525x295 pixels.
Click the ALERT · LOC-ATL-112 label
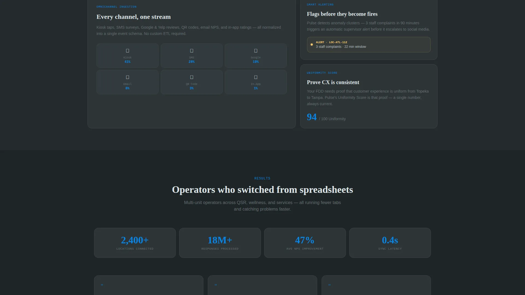(x=331, y=42)
